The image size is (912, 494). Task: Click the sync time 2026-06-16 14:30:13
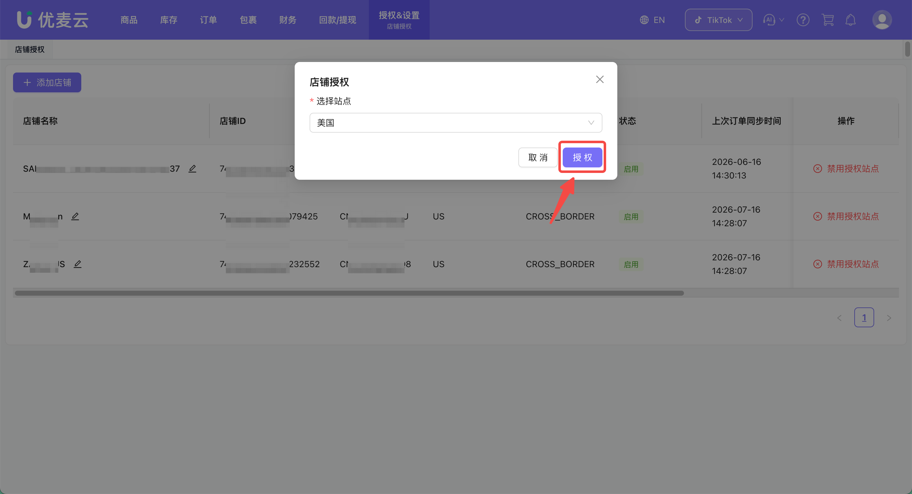[x=736, y=169]
